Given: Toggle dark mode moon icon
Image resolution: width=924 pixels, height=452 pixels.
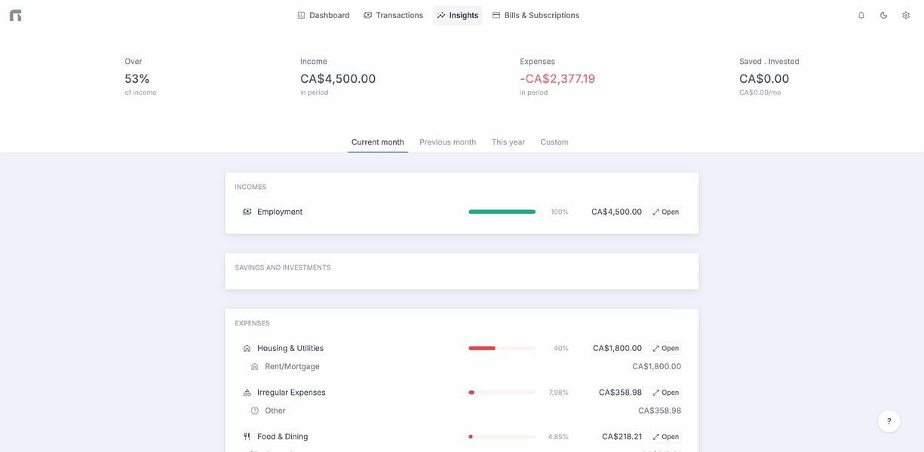Looking at the screenshot, I should tap(883, 15).
